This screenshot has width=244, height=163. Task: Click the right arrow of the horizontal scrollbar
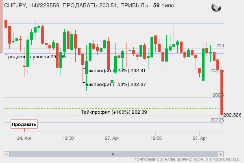(221, 154)
